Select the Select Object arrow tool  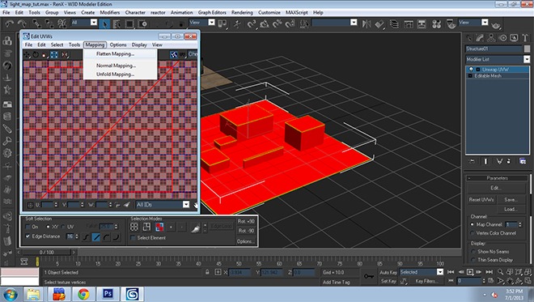click(x=104, y=23)
